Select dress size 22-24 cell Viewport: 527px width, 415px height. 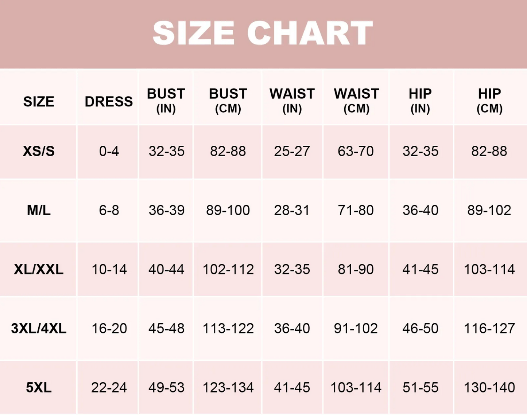click(109, 387)
